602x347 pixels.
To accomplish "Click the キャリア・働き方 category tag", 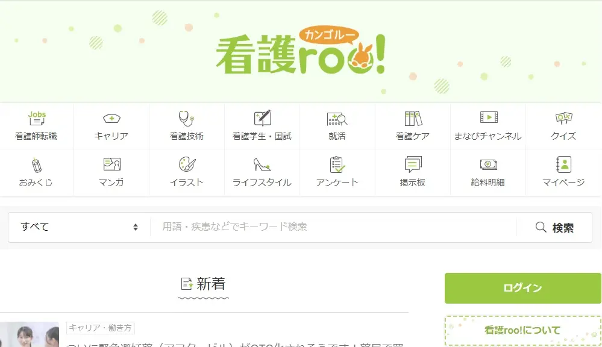I will (x=100, y=328).
